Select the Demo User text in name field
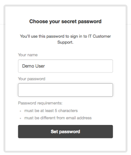 click(33, 66)
